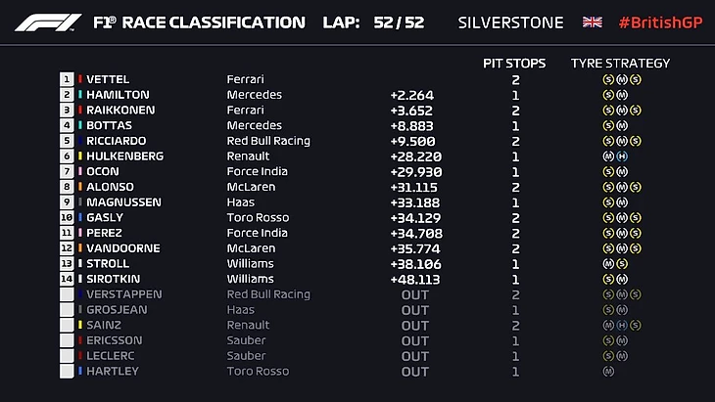Click Hulkenberg's blue hard tyre icon

point(621,156)
